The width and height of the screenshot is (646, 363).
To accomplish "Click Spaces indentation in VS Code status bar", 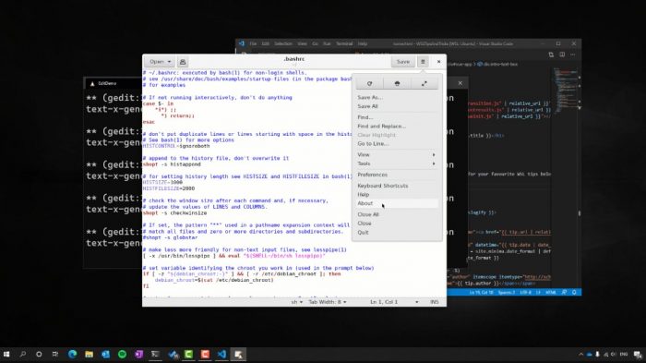I will (507, 293).
